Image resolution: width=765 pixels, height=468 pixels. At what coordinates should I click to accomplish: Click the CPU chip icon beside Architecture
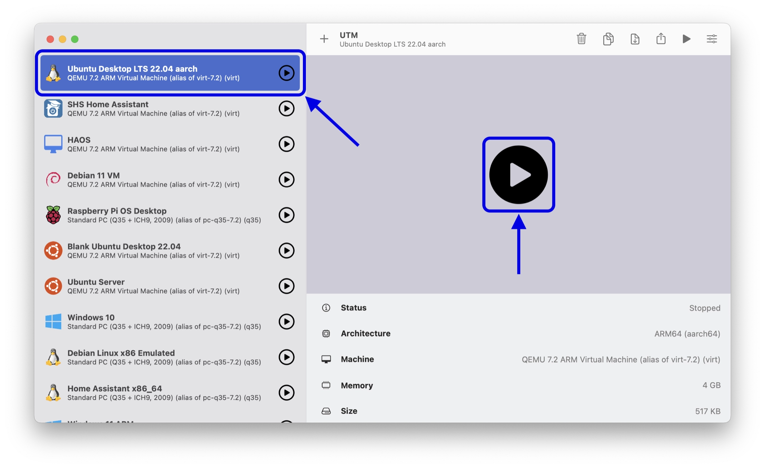click(326, 333)
